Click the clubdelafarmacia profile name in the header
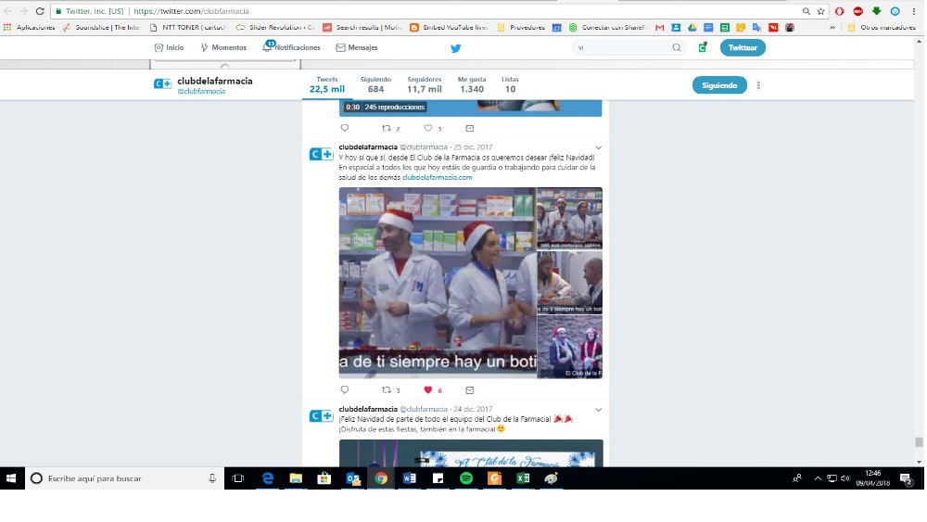927x522 pixels. tap(215, 81)
